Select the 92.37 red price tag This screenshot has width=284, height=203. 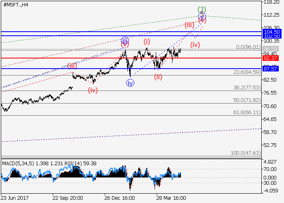271,58
